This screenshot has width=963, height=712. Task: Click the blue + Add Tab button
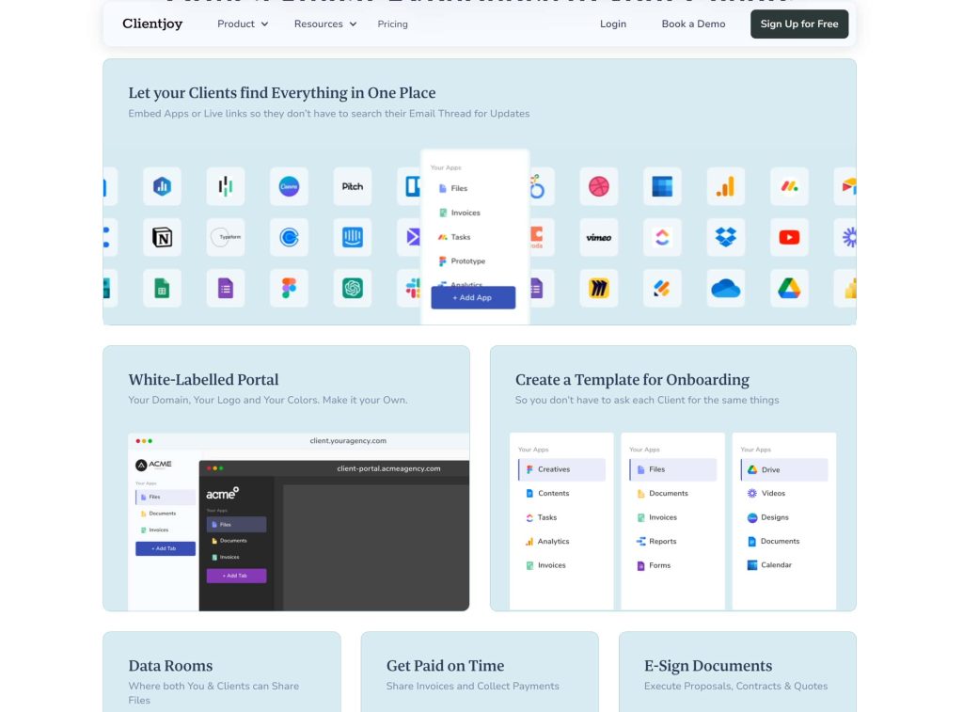coord(166,548)
